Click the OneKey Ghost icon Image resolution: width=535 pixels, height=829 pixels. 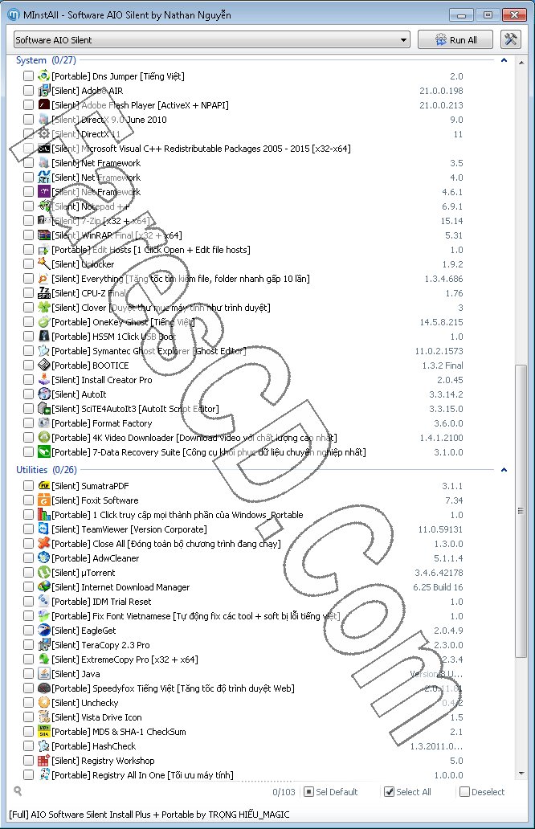point(44,321)
